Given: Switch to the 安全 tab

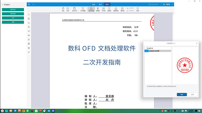Looking at the screenshot, I should [107, 5].
